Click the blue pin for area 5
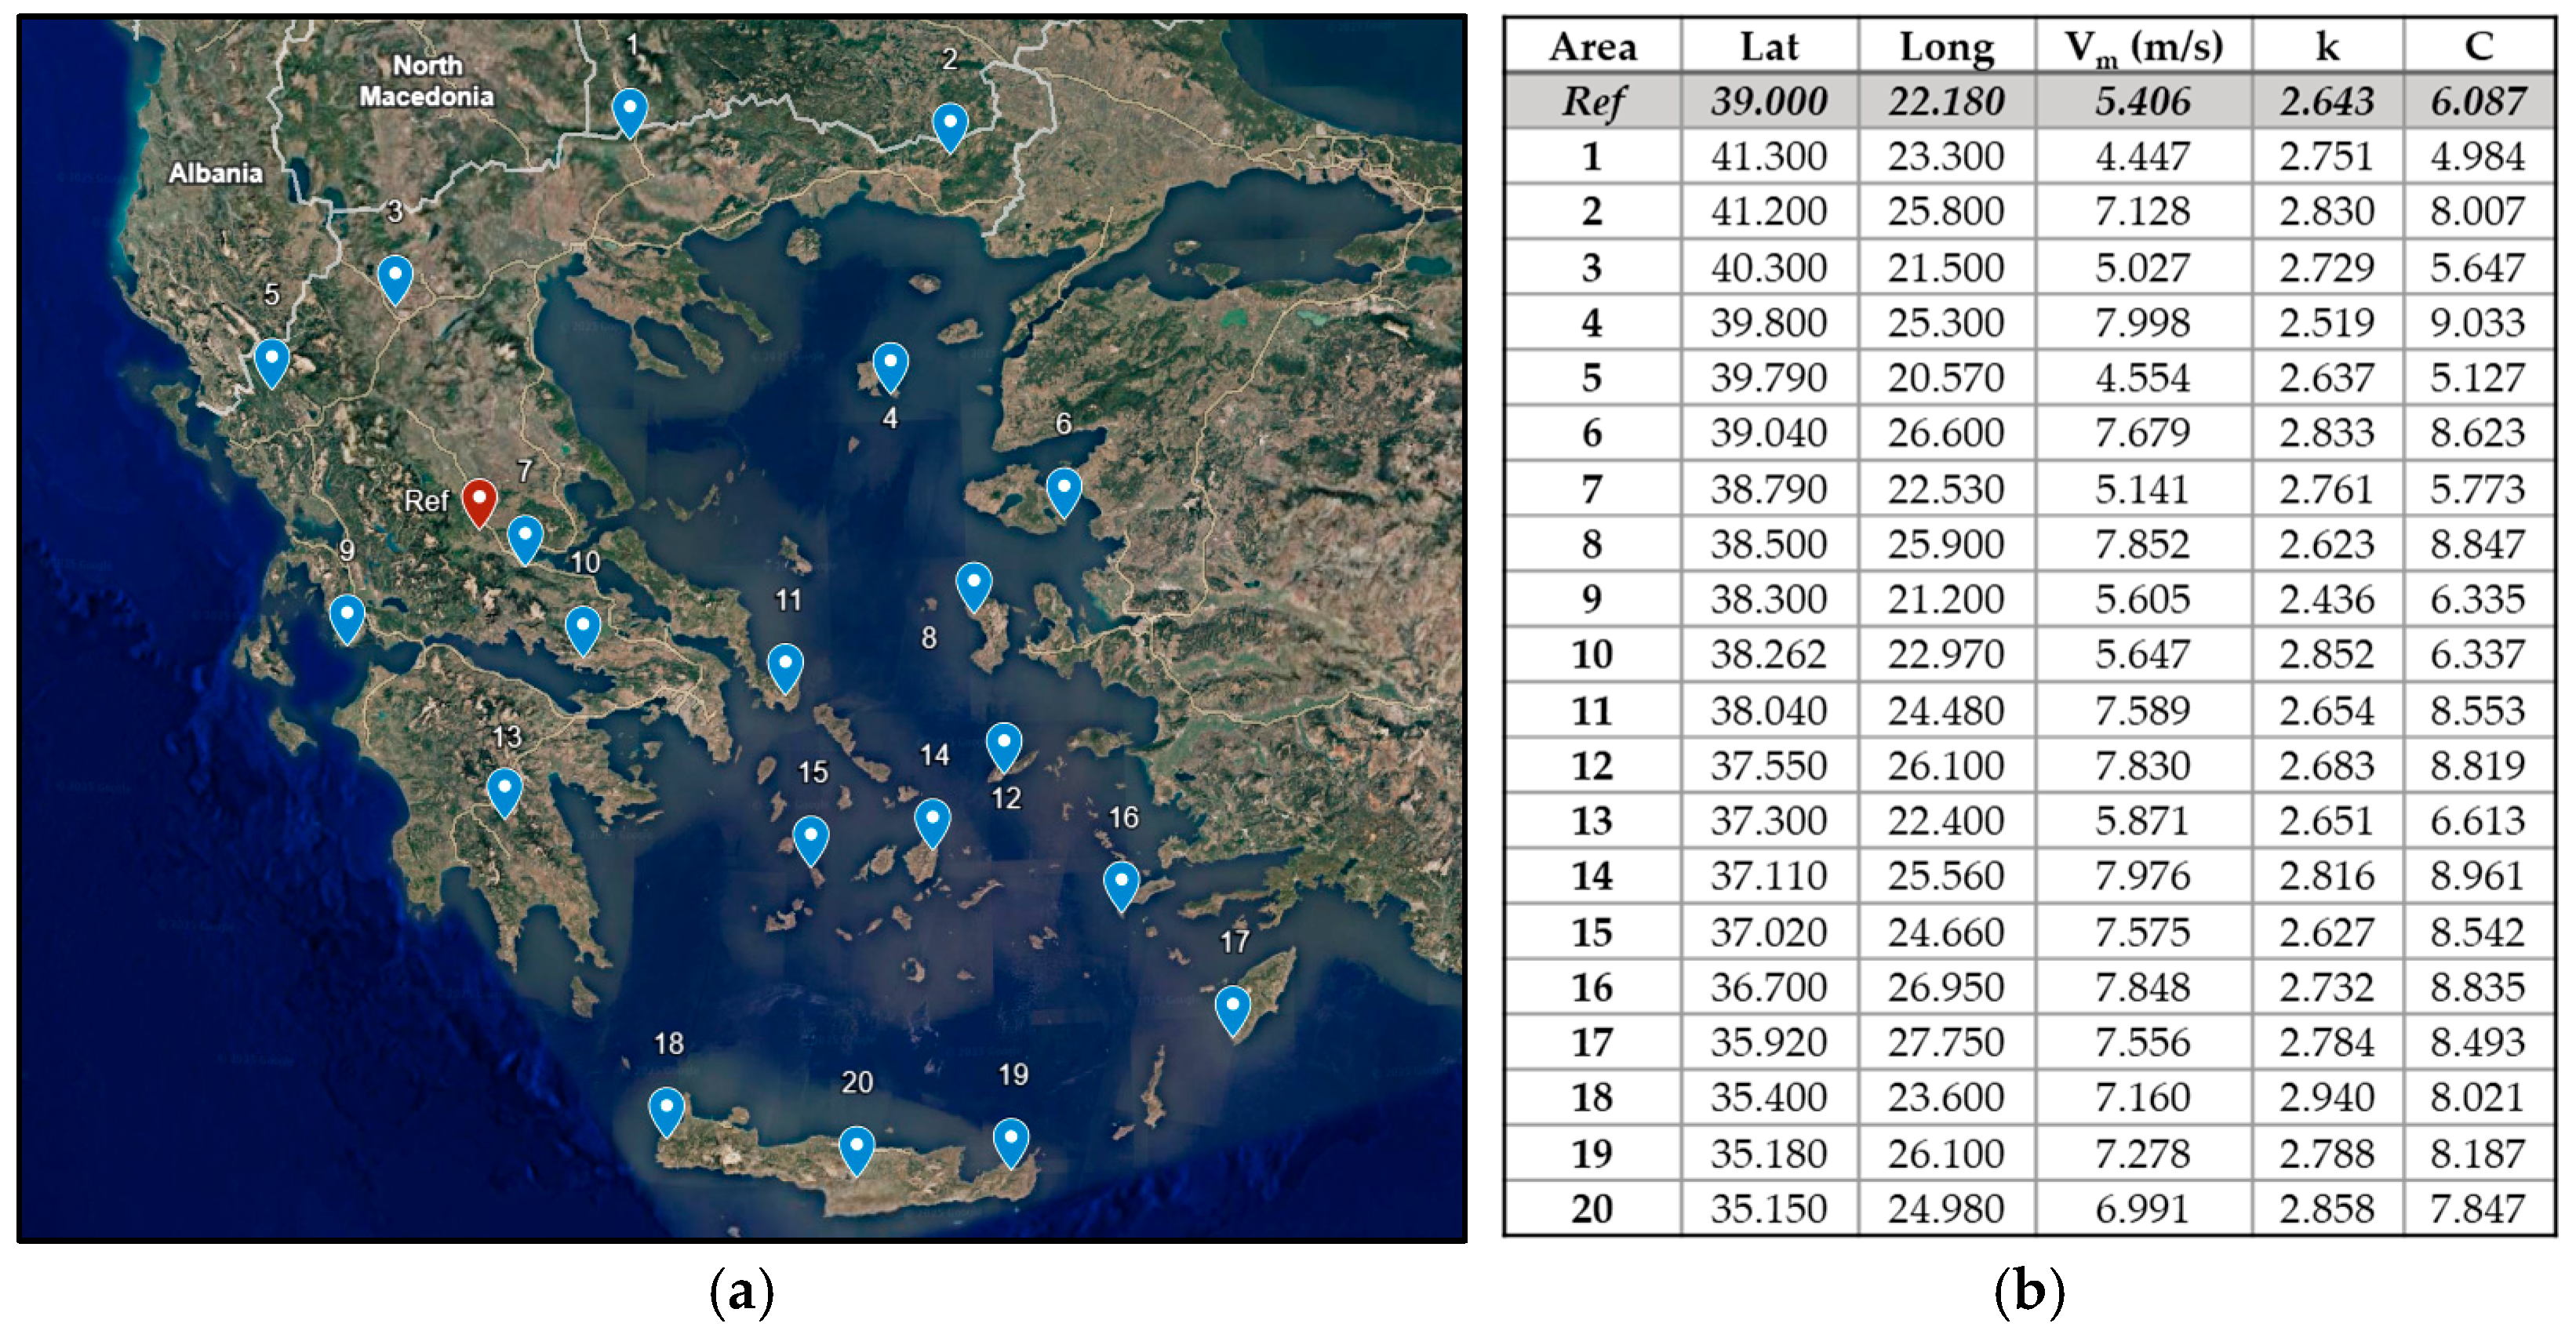The width and height of the screenshot is (2576, 1338). [271, 360]
